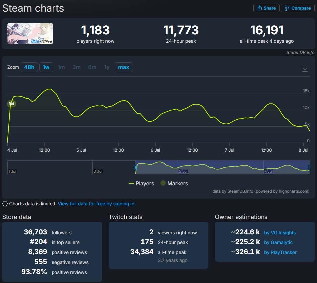Select the 48h zoom range
317x283 pixels.
[29, 67]
